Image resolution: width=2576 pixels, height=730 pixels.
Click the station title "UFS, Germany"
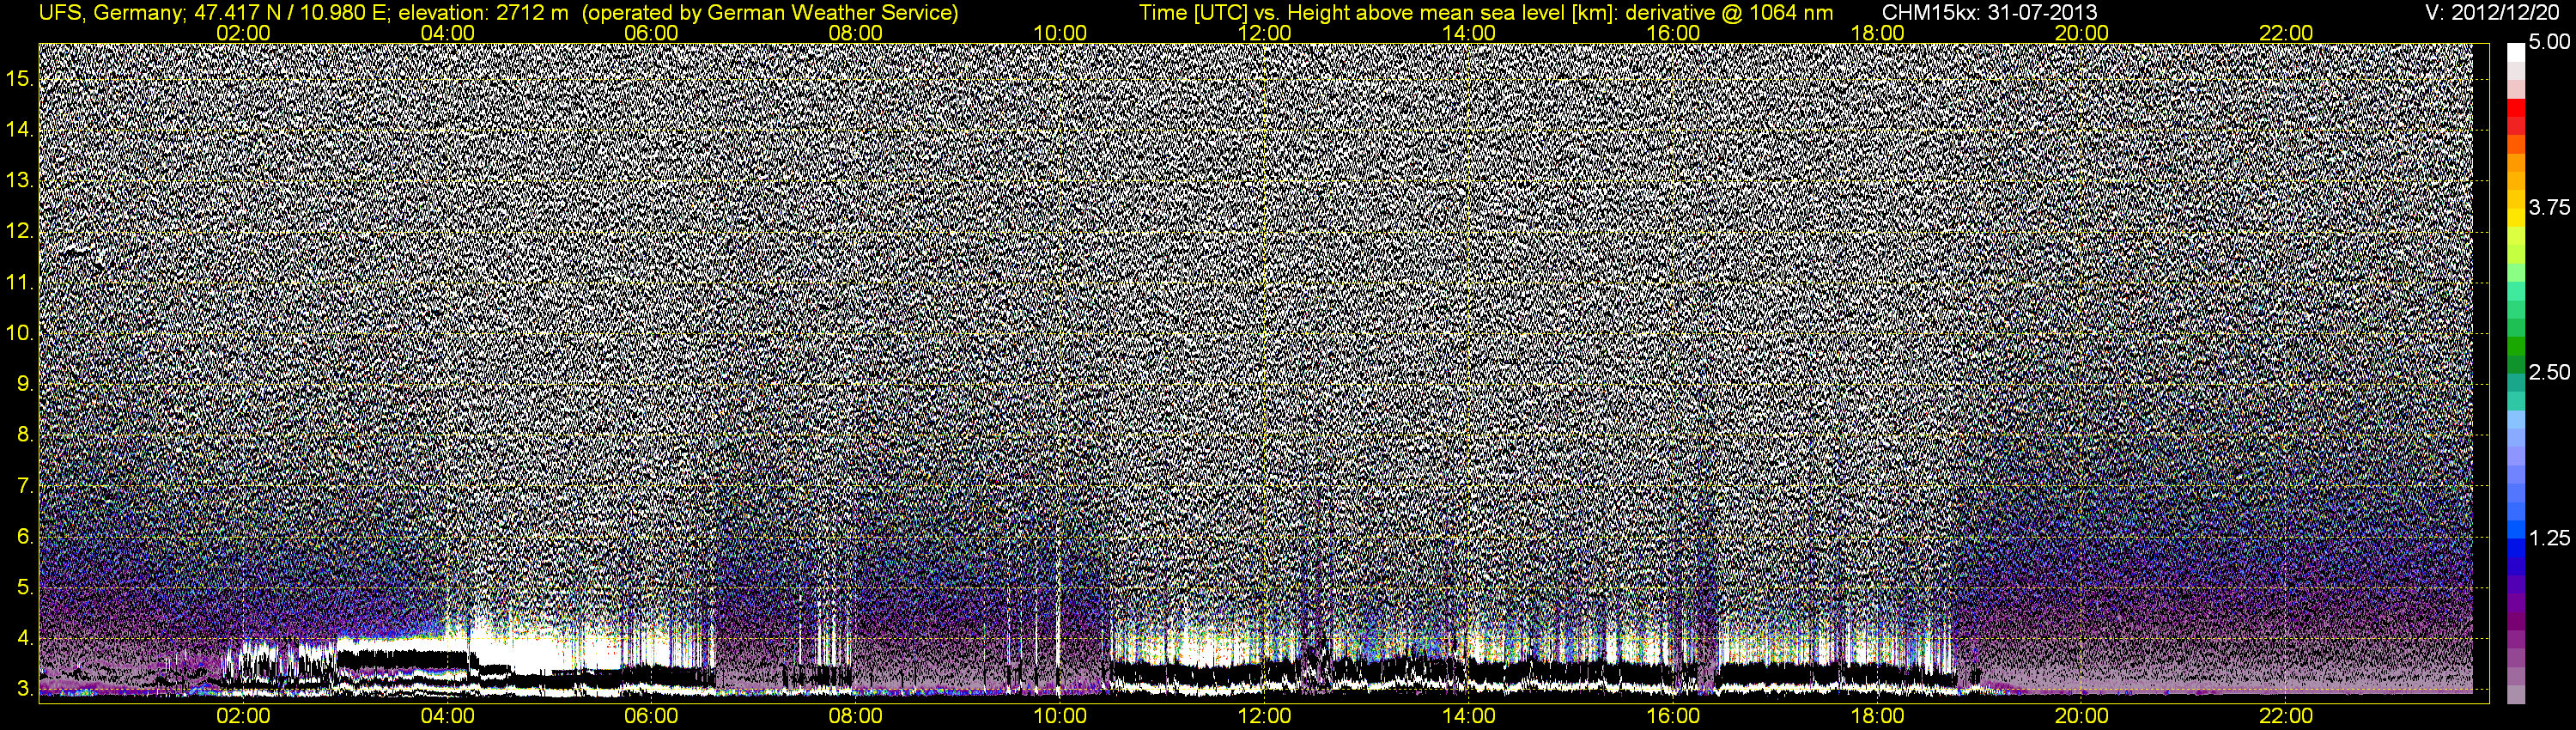[110, 13]
